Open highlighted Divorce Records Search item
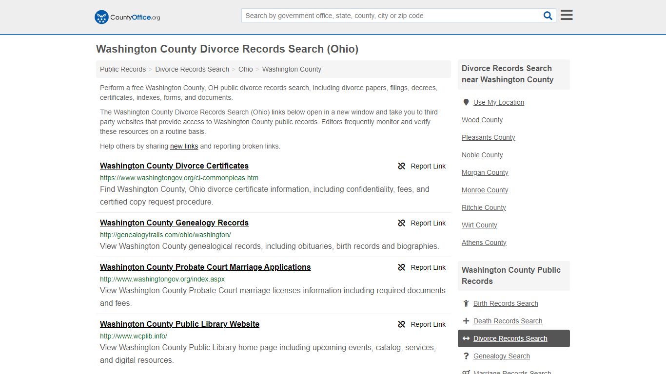Image resolution: width=666 pixels, height=374 pixels. pos(514,338)
